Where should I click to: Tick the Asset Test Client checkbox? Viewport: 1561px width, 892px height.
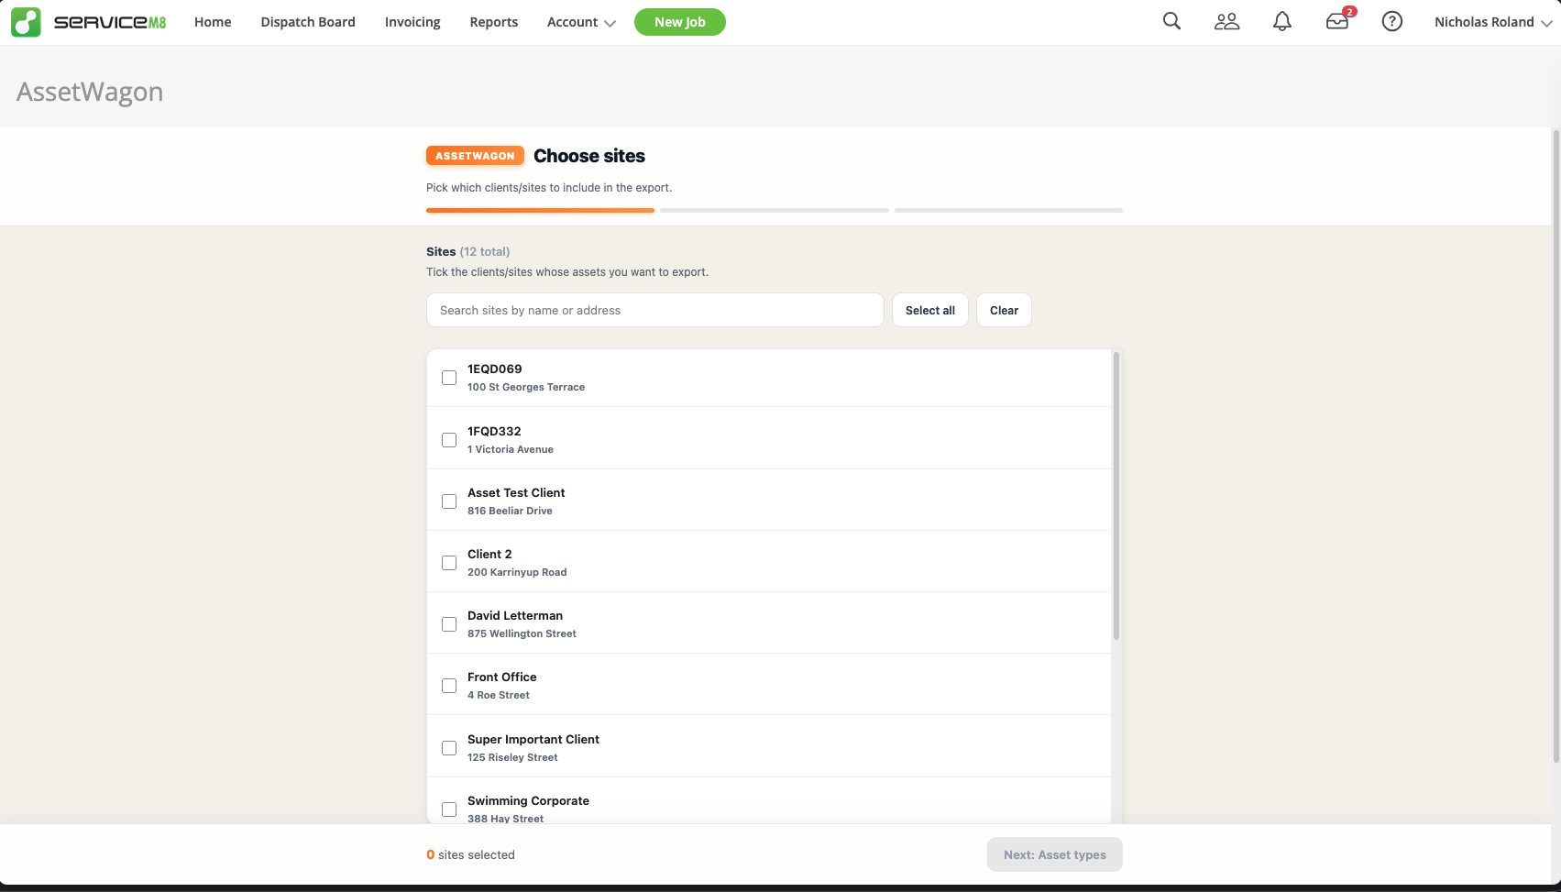point(449,501)
